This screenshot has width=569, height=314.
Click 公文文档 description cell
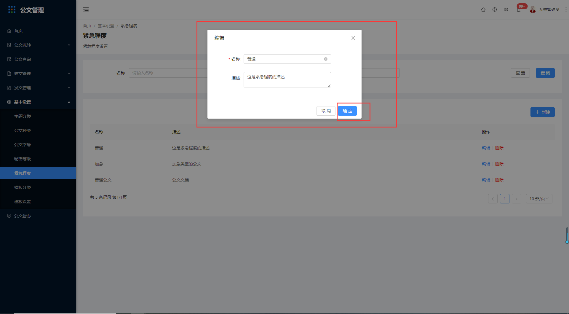point(180,180)
